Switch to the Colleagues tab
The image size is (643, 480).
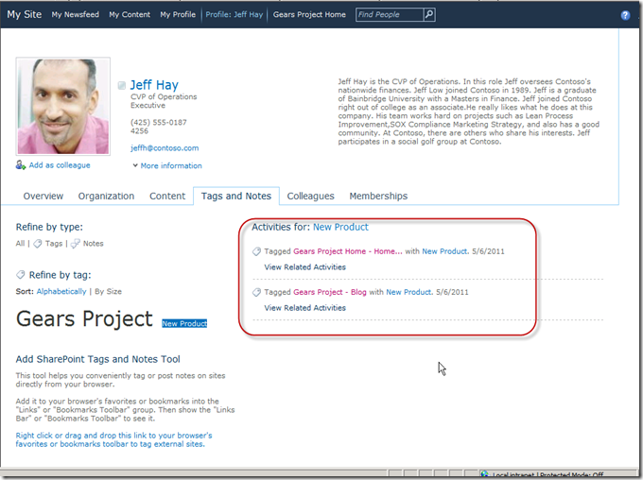pos(310,196)
